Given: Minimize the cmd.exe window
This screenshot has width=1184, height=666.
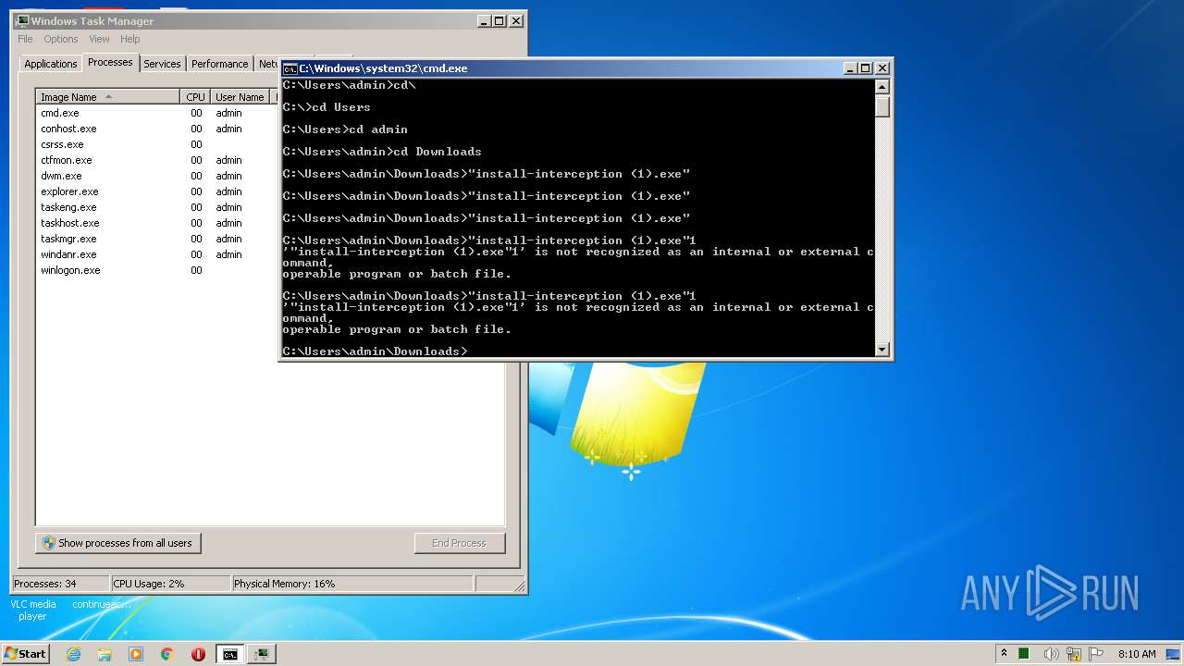Looking at the screenshot, I should click(x=850, y=68).
